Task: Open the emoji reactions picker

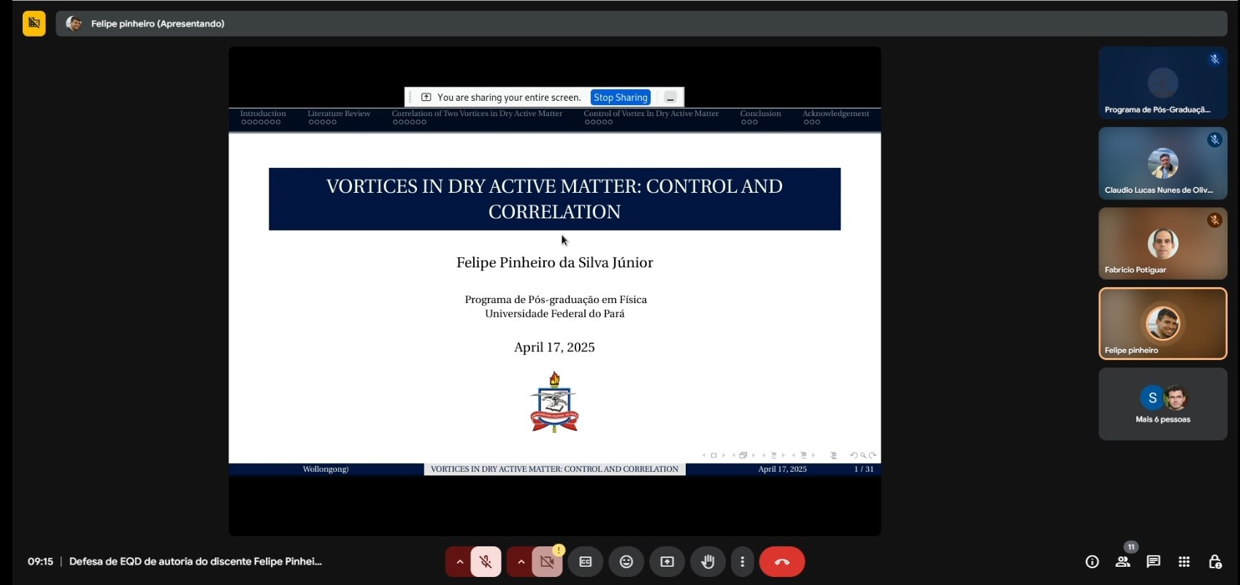Action: click(627, 562)
